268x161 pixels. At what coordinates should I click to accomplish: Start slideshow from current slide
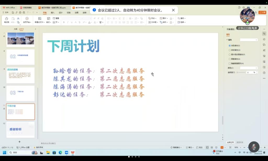click(27, 20)
